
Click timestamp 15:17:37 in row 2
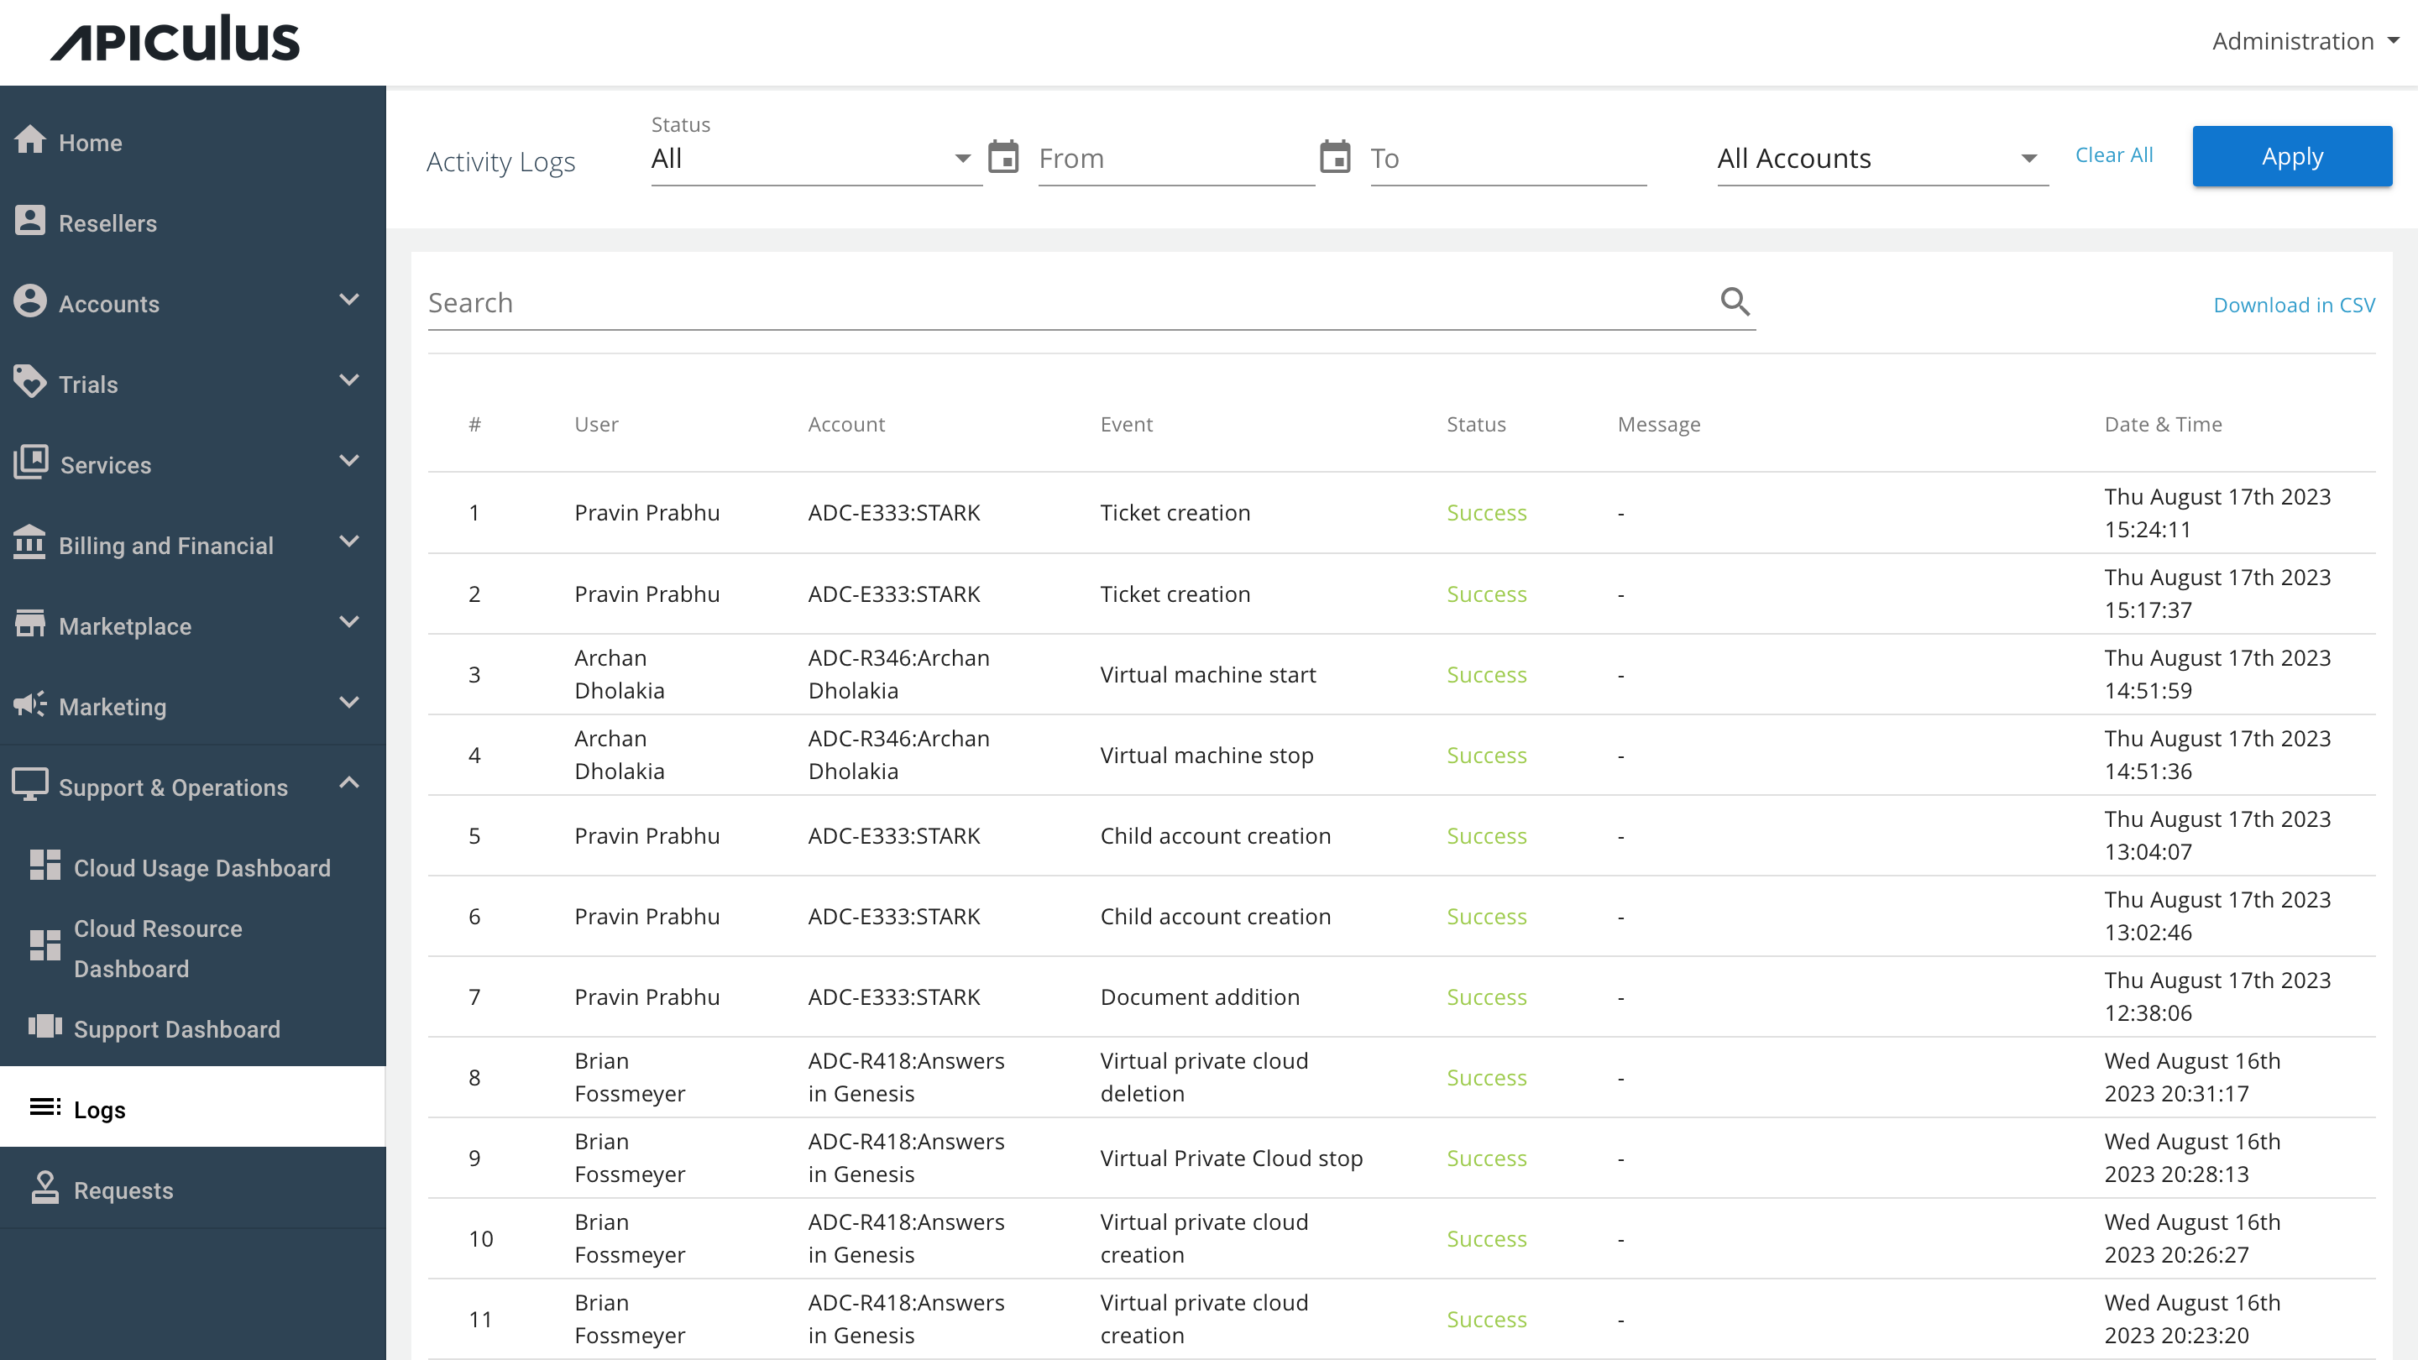(2148, 610)
